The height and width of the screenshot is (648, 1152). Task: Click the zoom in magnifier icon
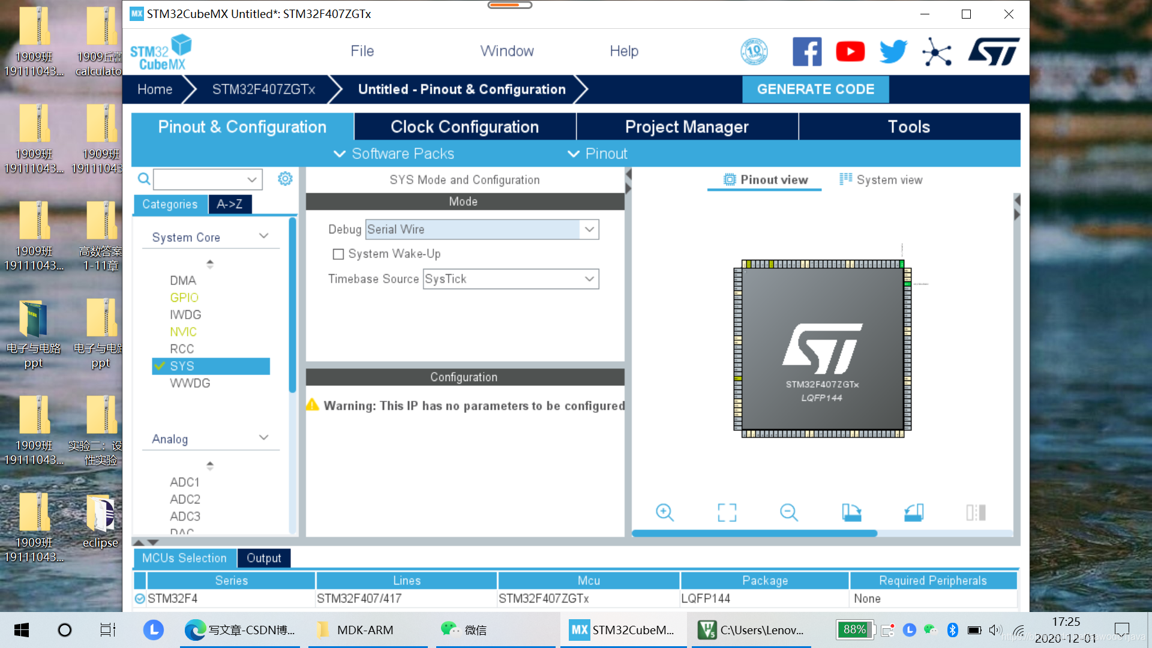point(664,512)
